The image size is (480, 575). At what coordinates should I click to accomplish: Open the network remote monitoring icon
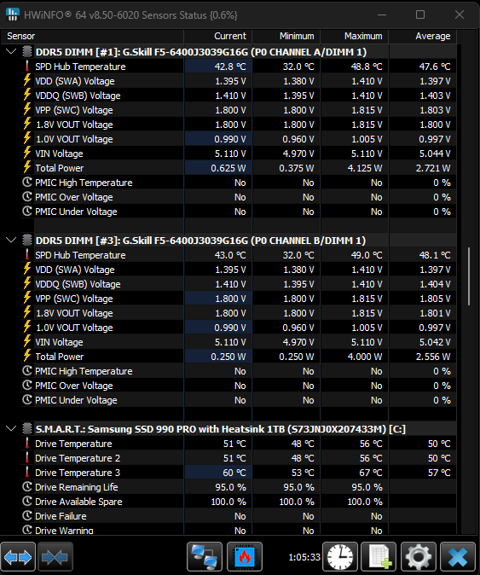pyautogui.click(x=205, y=557)
